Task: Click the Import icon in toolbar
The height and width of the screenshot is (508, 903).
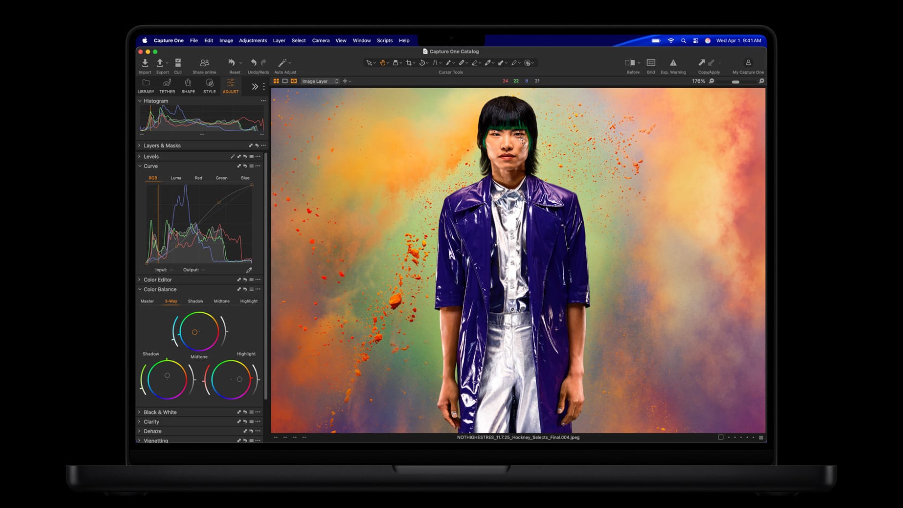Action: tap(145, 63)
